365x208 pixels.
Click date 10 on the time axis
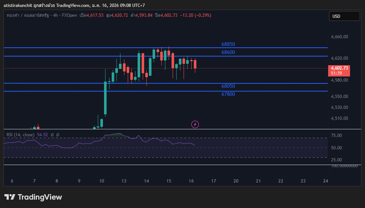click(x=101, y=181)
